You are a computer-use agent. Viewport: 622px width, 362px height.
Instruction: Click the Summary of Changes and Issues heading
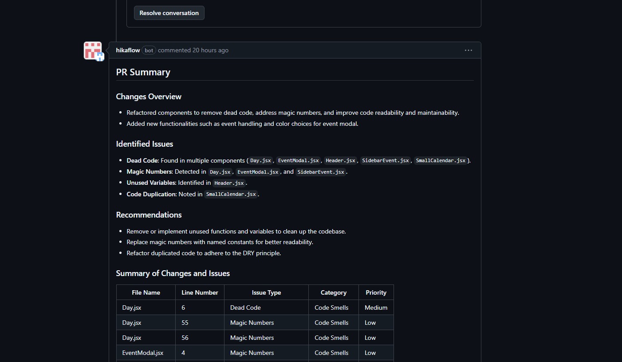(173, 273)
